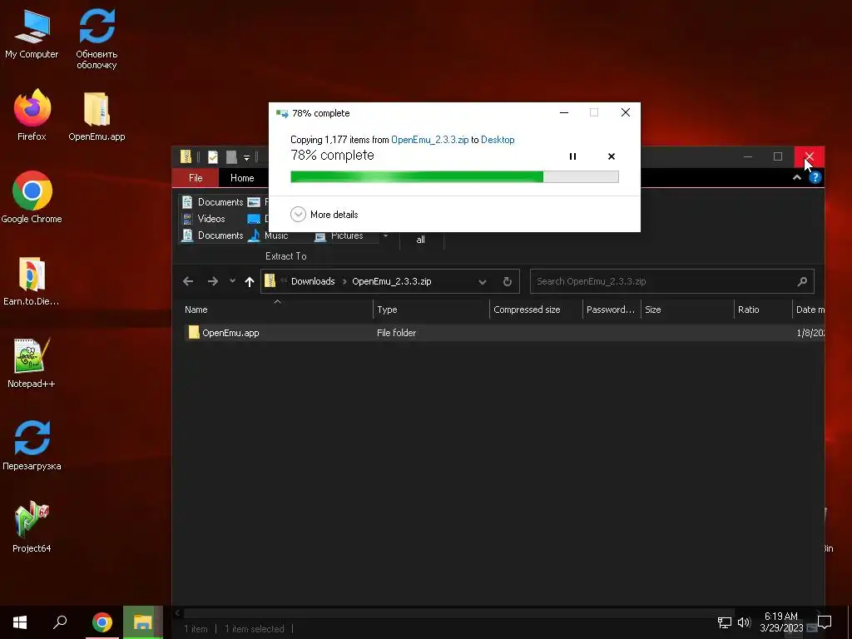Select Videos extract destination
This screenshot has width=852, height=639.
205,219
